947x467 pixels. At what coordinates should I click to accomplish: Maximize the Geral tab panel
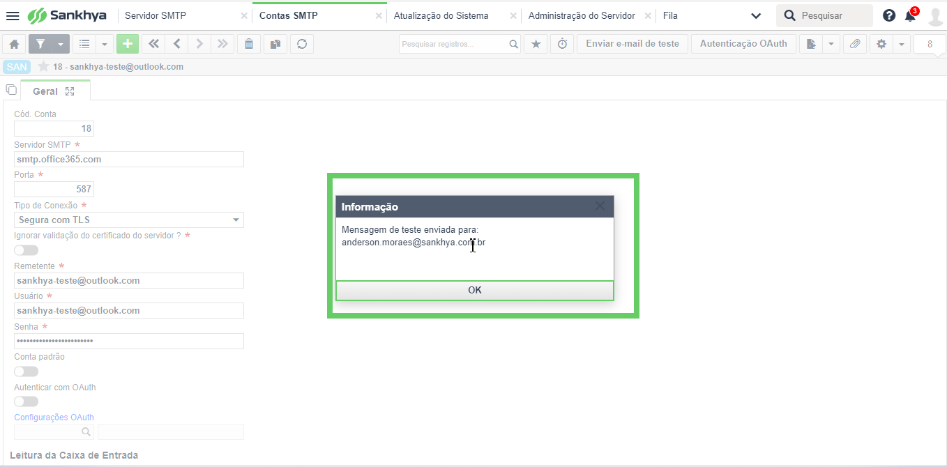70,91
